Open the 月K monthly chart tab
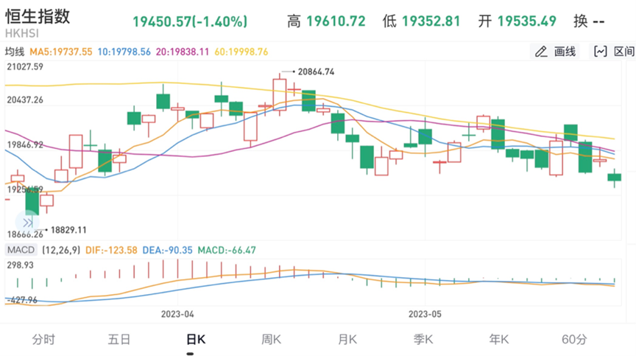 [x=347, y=339]
